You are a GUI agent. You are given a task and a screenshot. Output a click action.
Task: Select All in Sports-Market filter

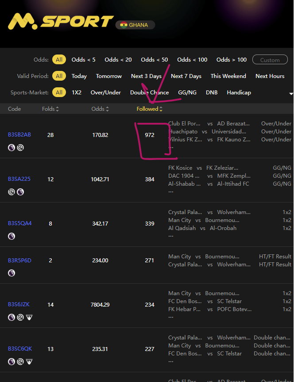tap(59, 92)
